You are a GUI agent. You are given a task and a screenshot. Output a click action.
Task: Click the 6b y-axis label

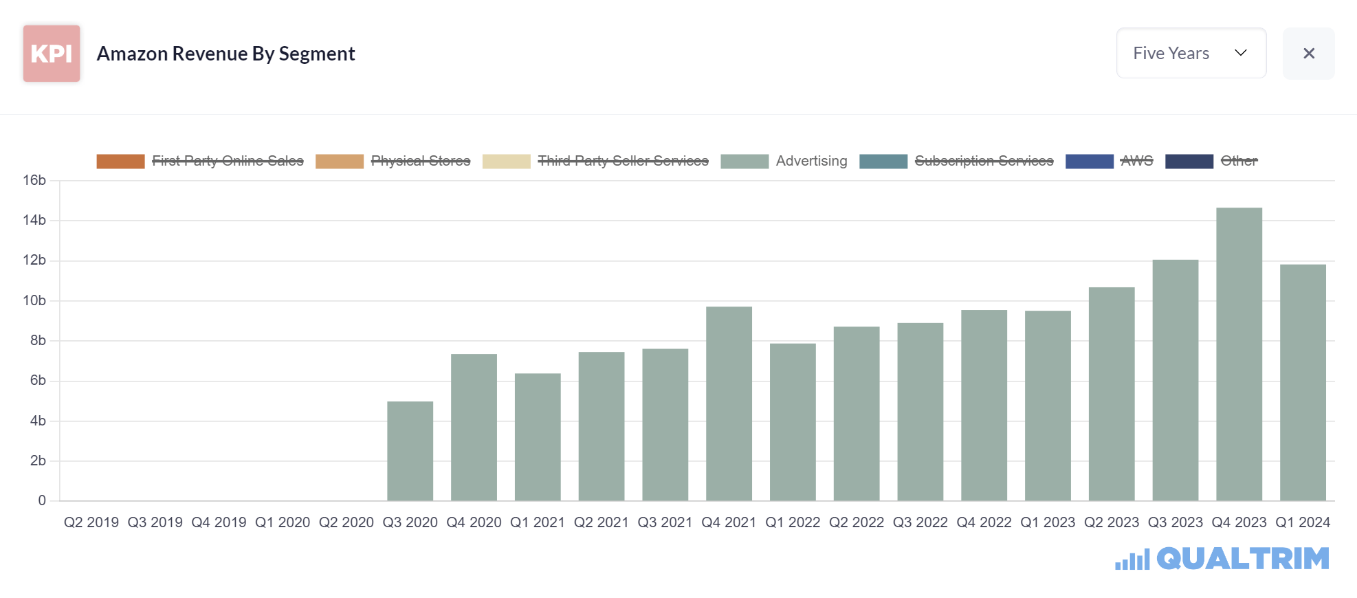pyautogui.click(x=38, y=380)
